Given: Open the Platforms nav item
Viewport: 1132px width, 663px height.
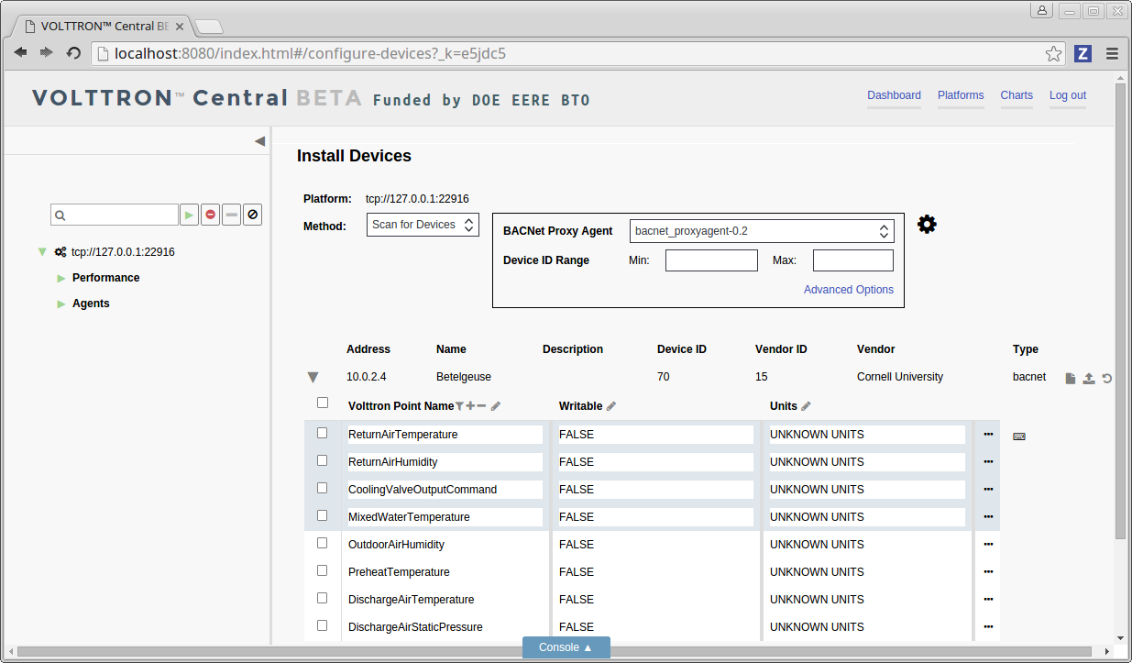Looking at the screenshot, I should [x=961, y=95].
